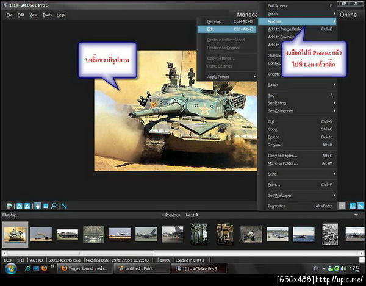
Task: Choose Develop in Process submenu
Action: coord(227,21)
